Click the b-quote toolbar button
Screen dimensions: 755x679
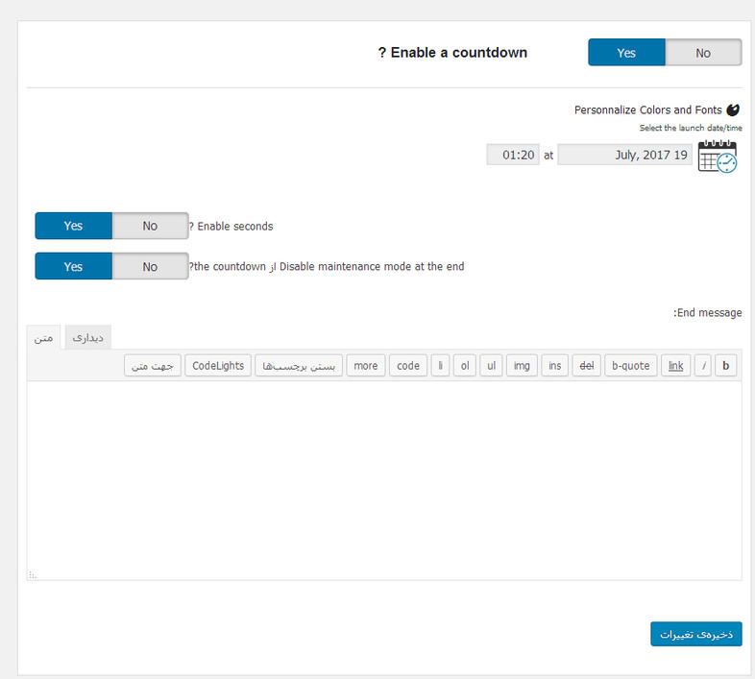point(630,366)
